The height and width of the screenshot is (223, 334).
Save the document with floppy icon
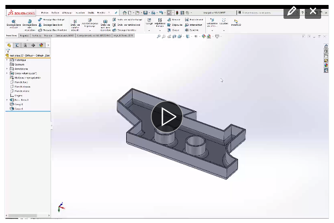point(145,13)
